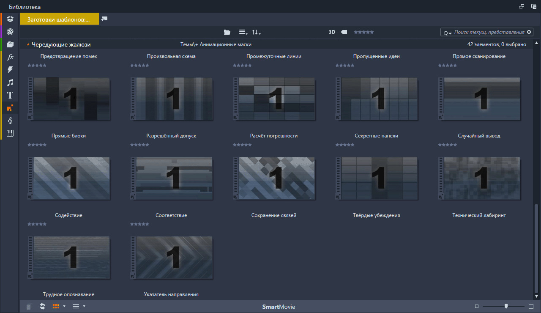Rate 'Случайный вывод' with its stars
Screen dimensions: 541x313
[x=448, y=145]
